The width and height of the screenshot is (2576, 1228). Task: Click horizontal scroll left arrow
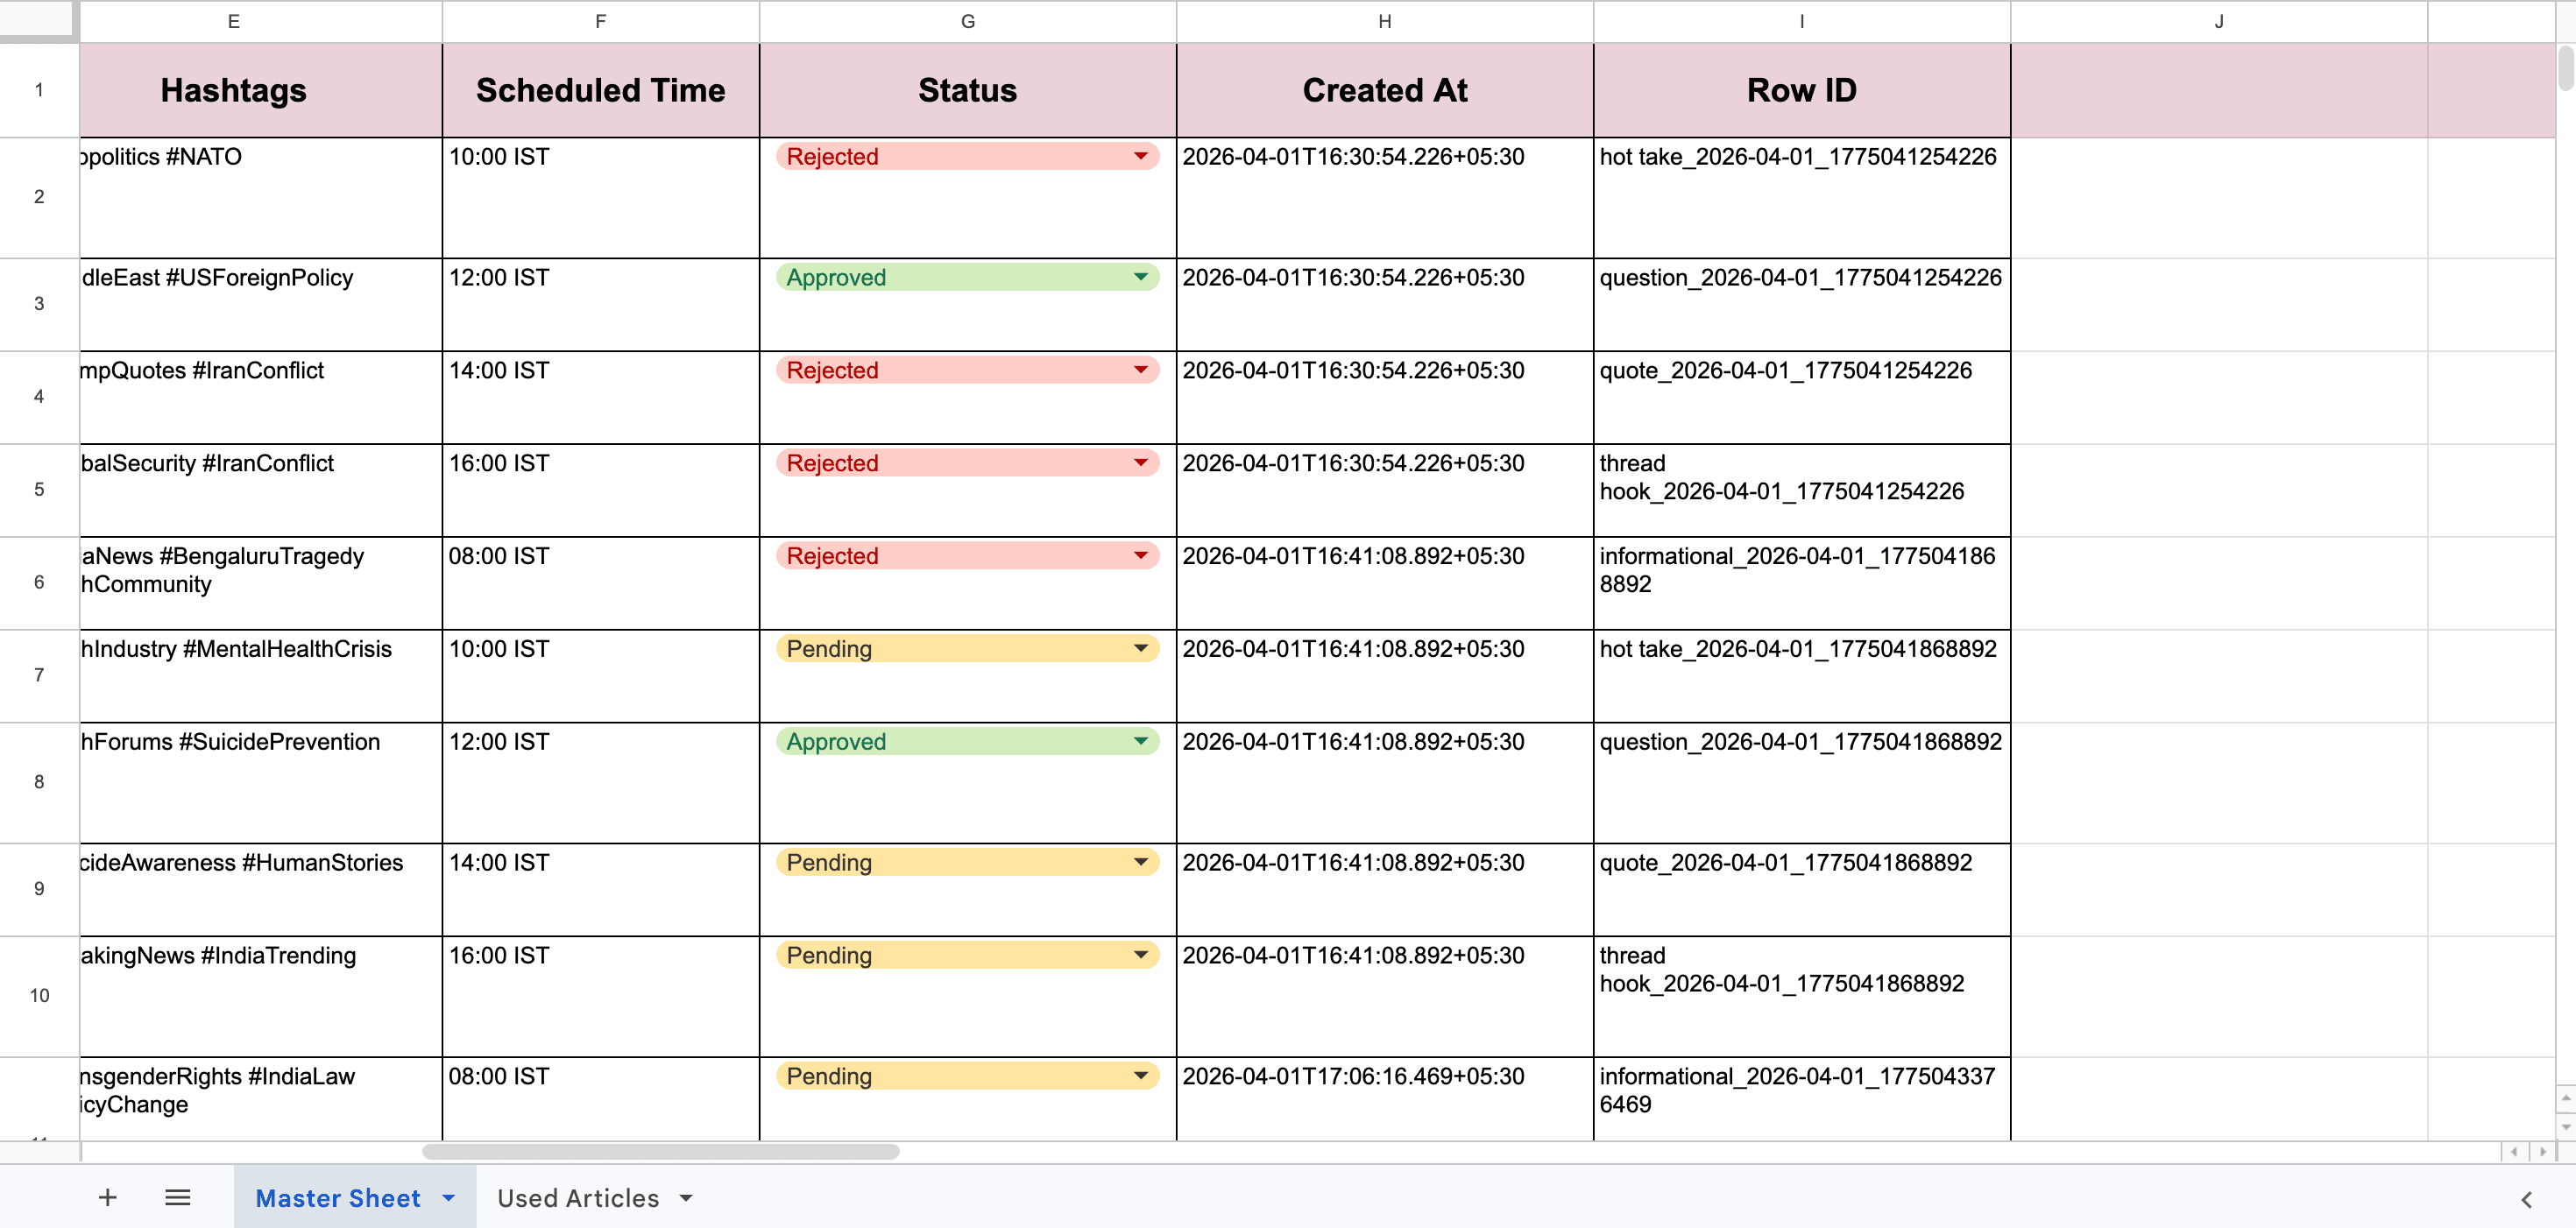[x=2513, y=1152]
